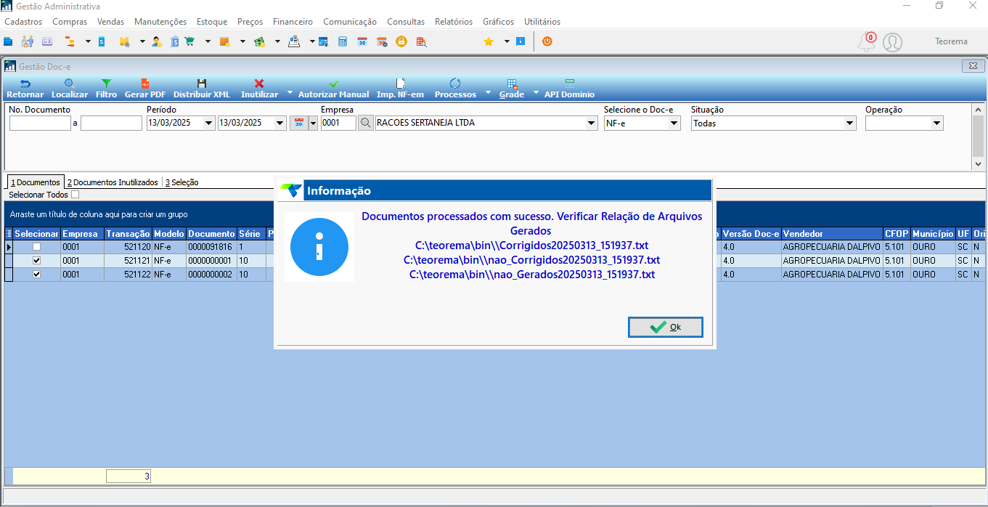The width and height of the screenshot is (988, 507).
Task: Click the Vendedor column header
Action: coord(832,234)
